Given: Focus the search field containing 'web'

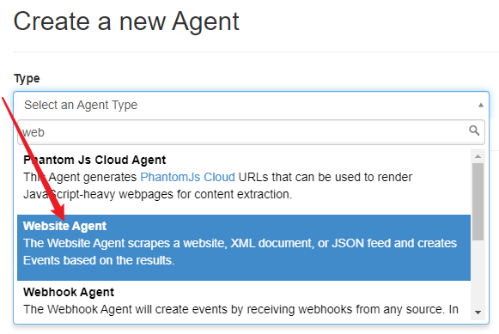Looking at the screenshot, I should [251, 132].
